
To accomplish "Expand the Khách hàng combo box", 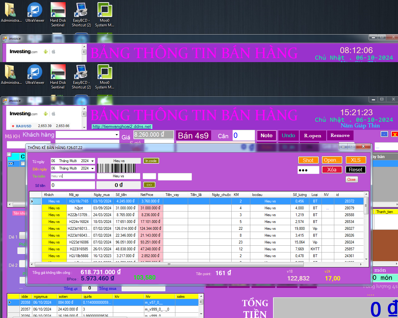I will pos(117,135).
